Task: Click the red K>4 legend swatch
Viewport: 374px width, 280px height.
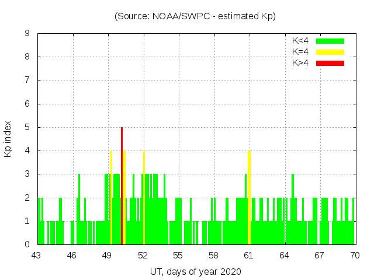Action: 330,63
